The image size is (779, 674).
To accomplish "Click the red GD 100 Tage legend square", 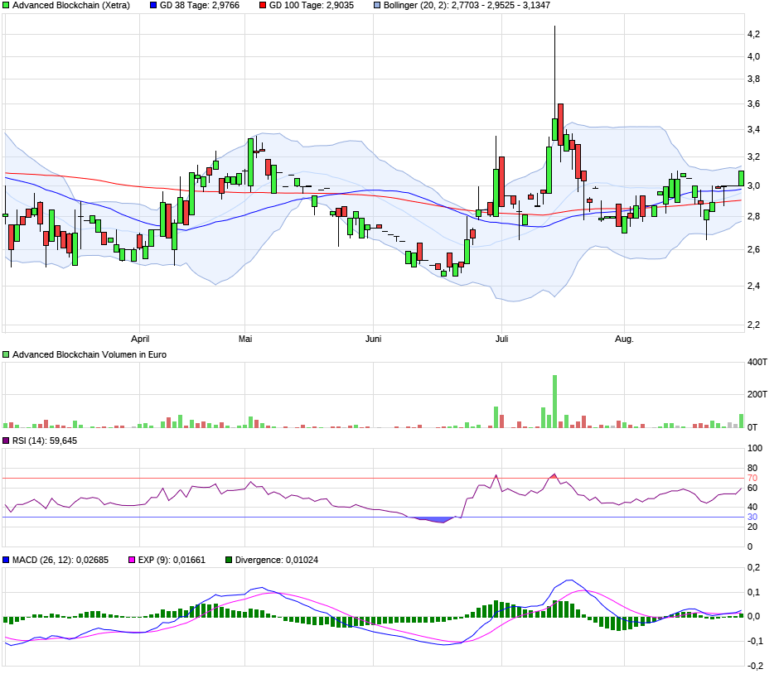I will (x=263, y=5).
